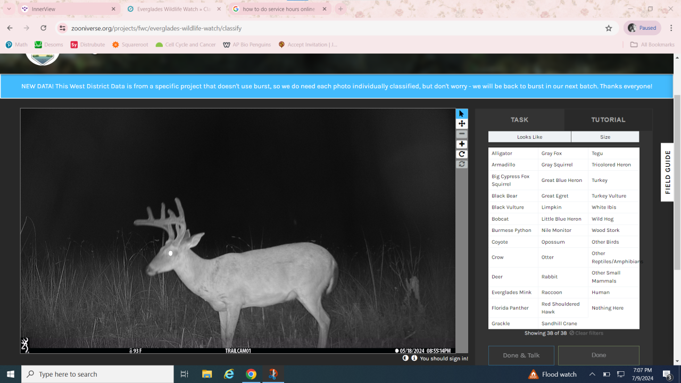Screen dimensions: 681x383
Task: Choose Rabbit option
Action: point(563,277)
